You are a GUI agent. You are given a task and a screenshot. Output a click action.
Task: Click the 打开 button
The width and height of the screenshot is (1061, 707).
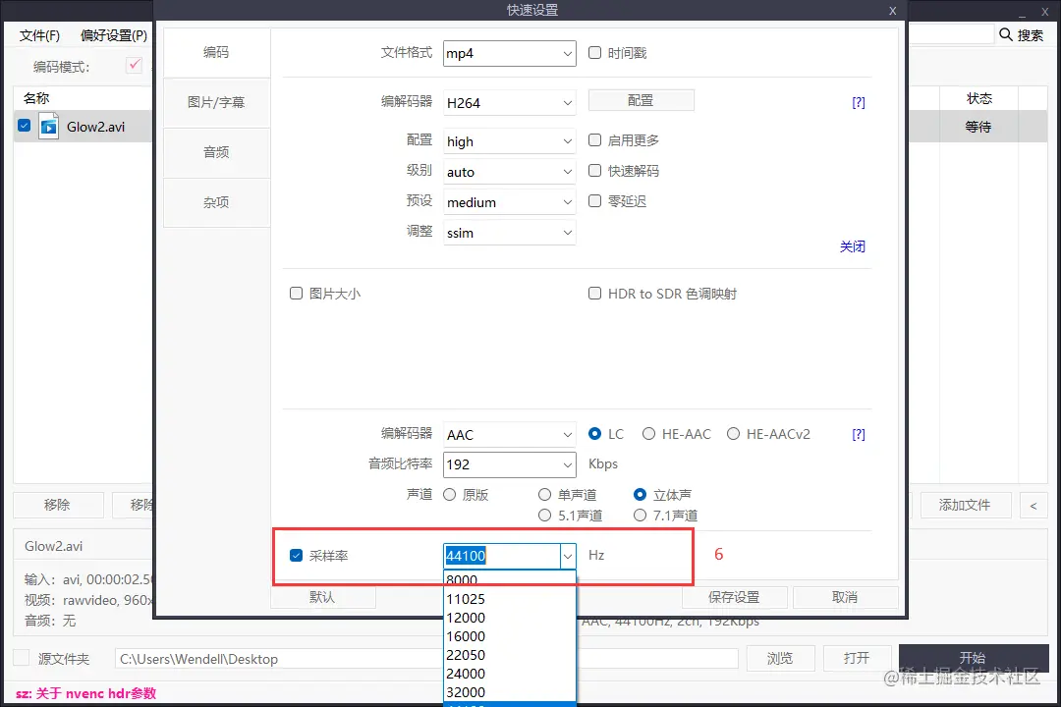857,658
